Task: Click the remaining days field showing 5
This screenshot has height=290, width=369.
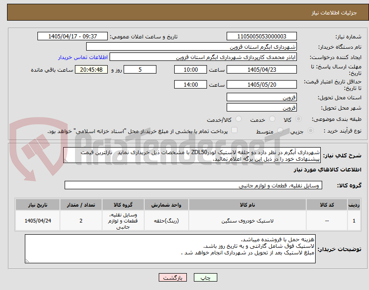Action: pyautogui.click(x=140, y=69)
